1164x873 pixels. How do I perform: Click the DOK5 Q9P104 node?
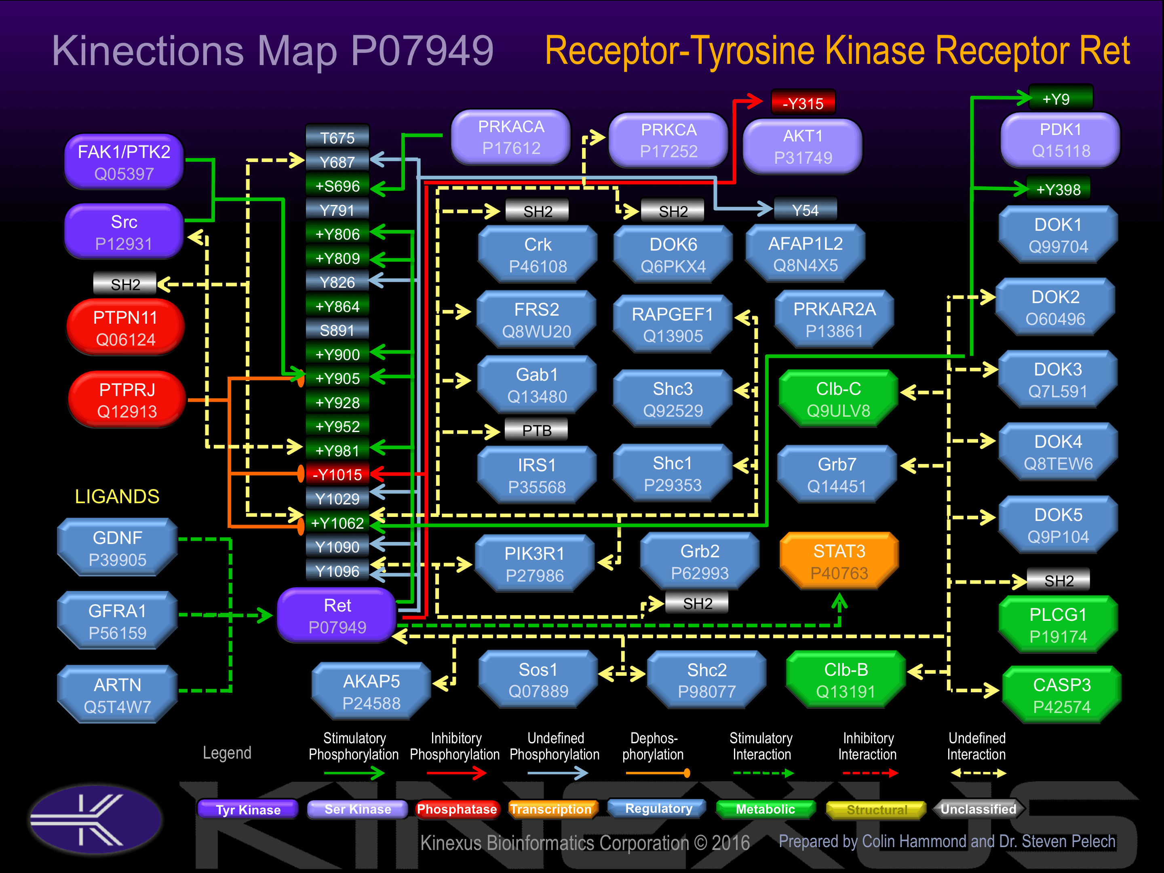[1058, 525]
